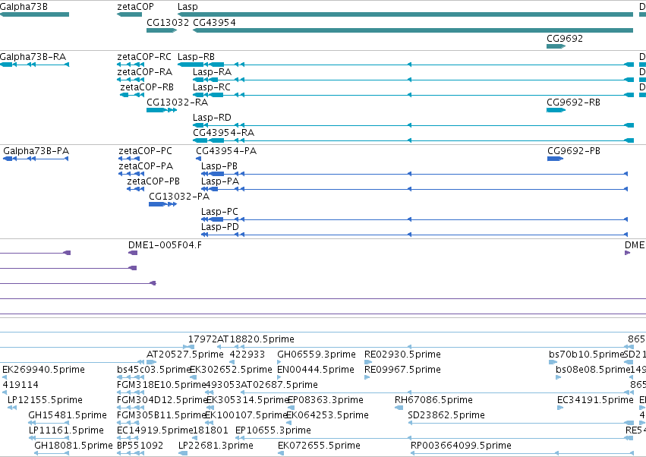Image resolution: width=646 pixels, height=457 pixels.
Task: Click the bs45c03.5prime EST label
Action: [x=153, y=370]
